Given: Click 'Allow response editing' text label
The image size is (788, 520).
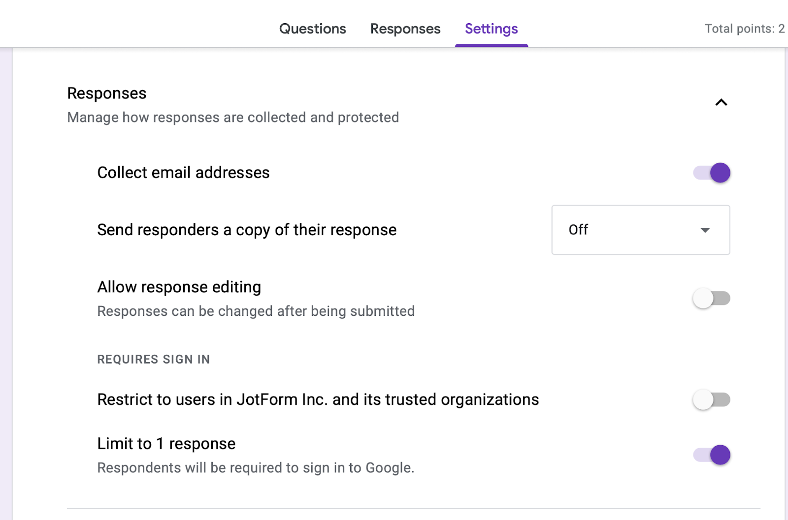Looking at the screenshot, I should [x=179, y=287].
